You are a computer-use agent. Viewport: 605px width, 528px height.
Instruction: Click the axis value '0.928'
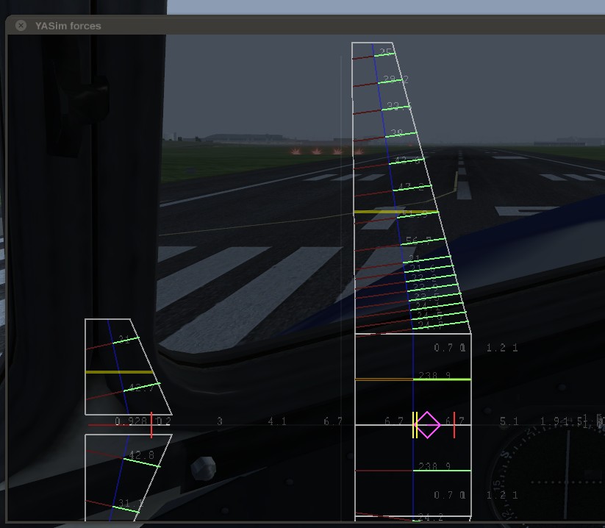click(x=131, y=421)
